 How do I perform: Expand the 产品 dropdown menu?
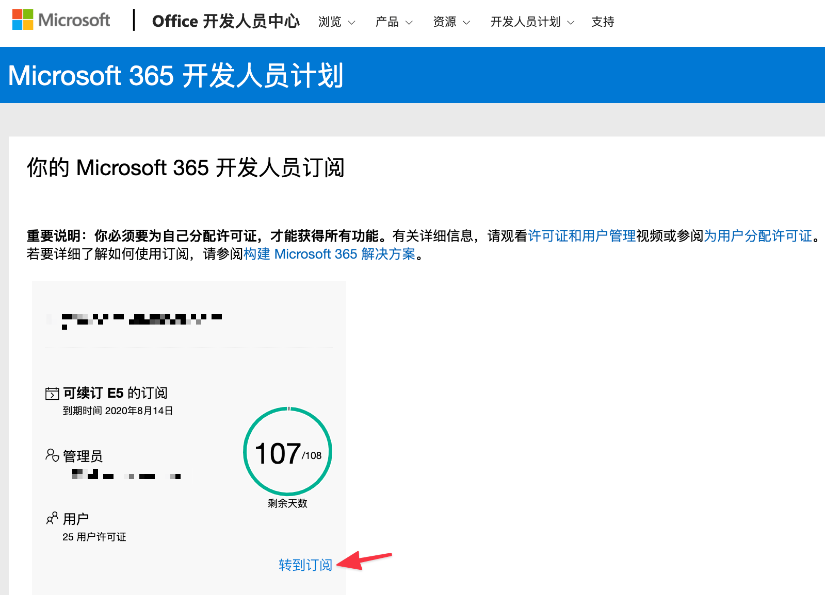[x=394, y=22]
